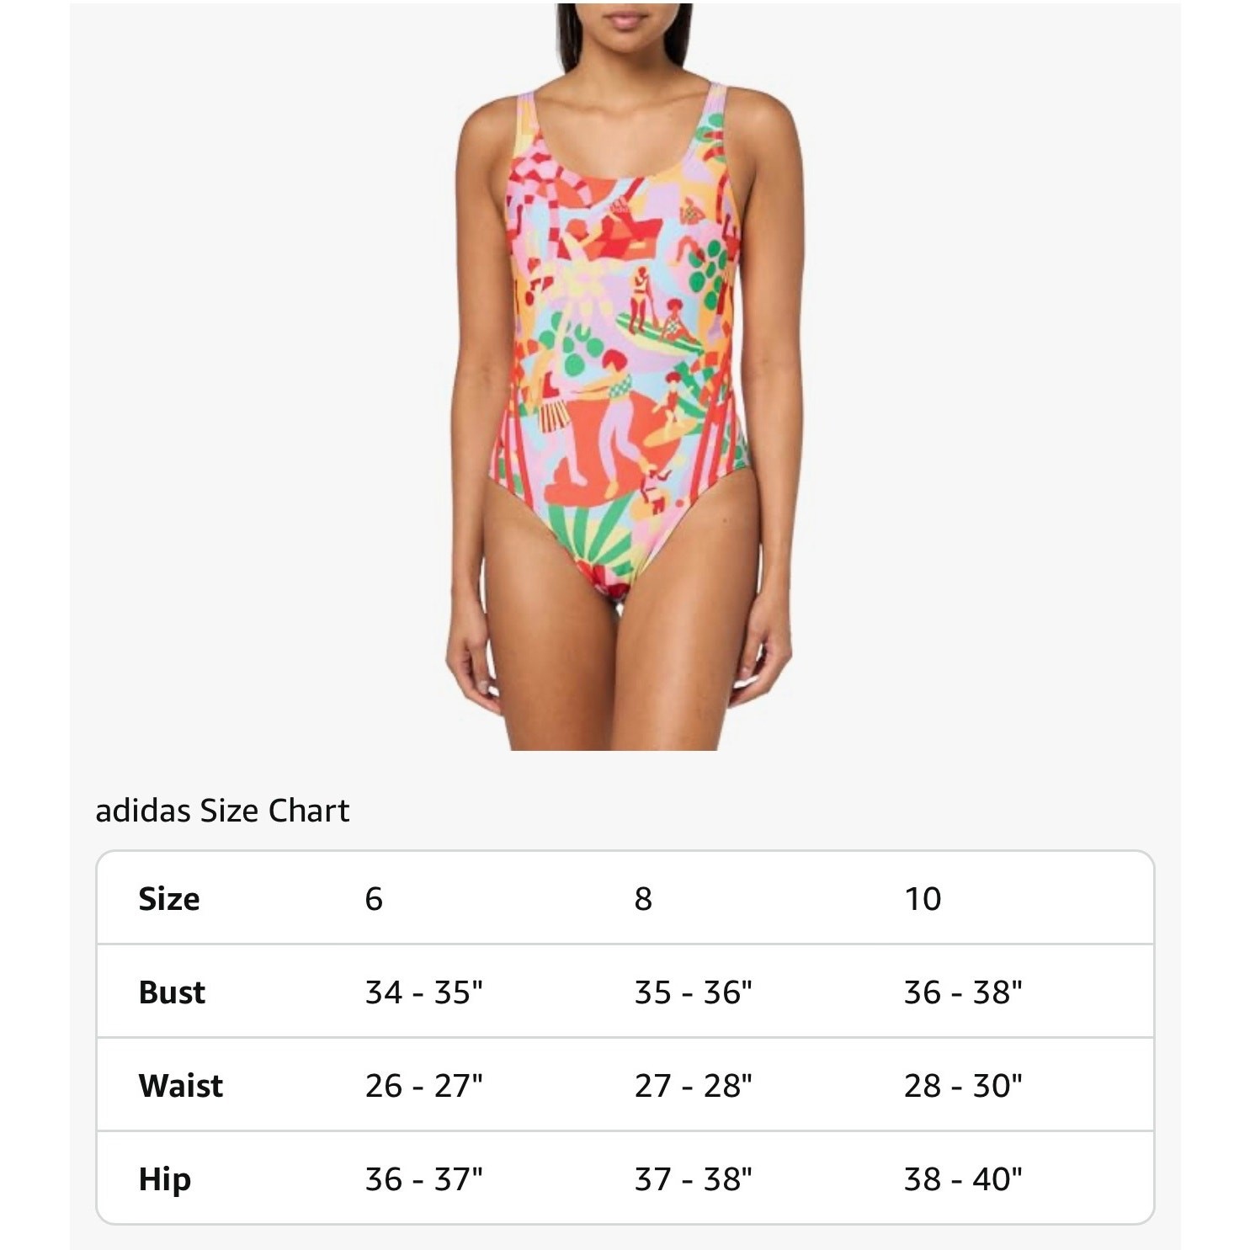Click waist measurement 28 - 30"
This screenshot has width=1250, height=1250.
click(962, 1086)
